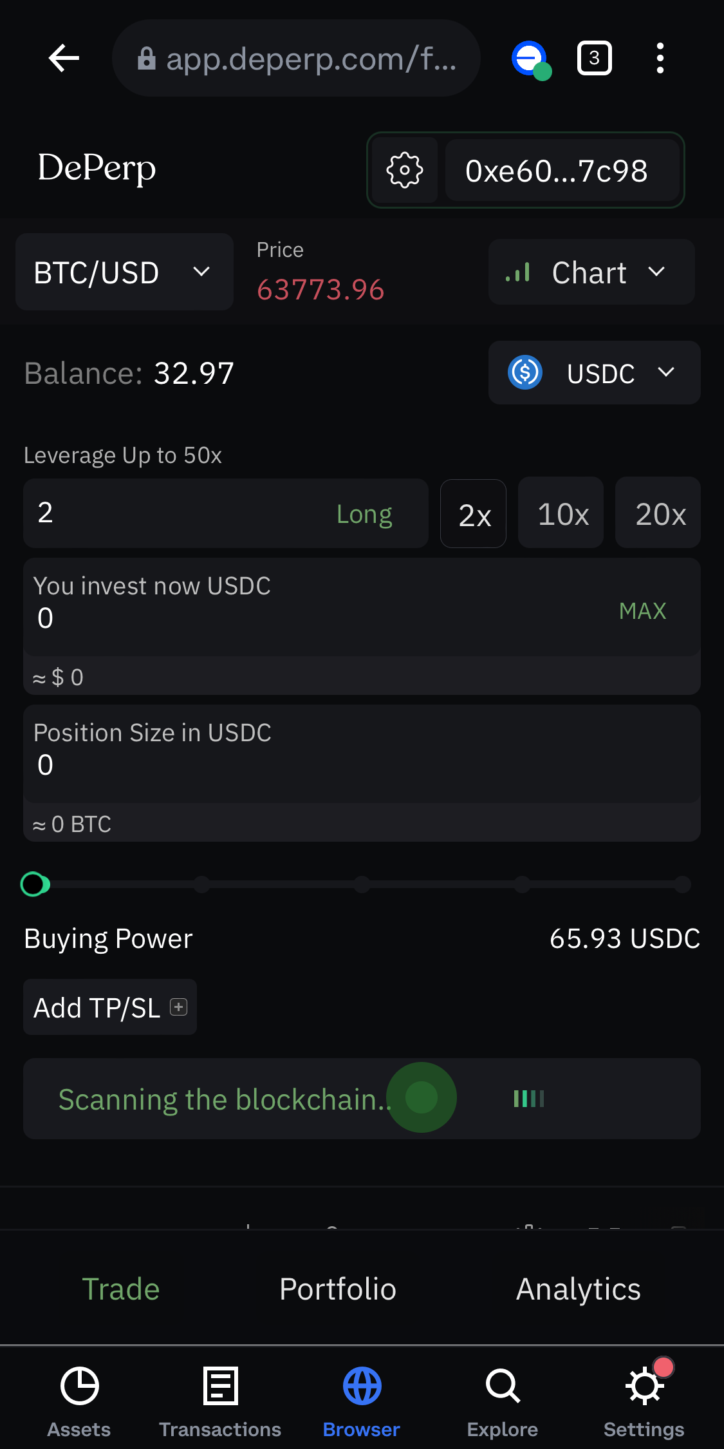Click MAX to invest the full balance
724x1449 pixels.
click(642, 611)
